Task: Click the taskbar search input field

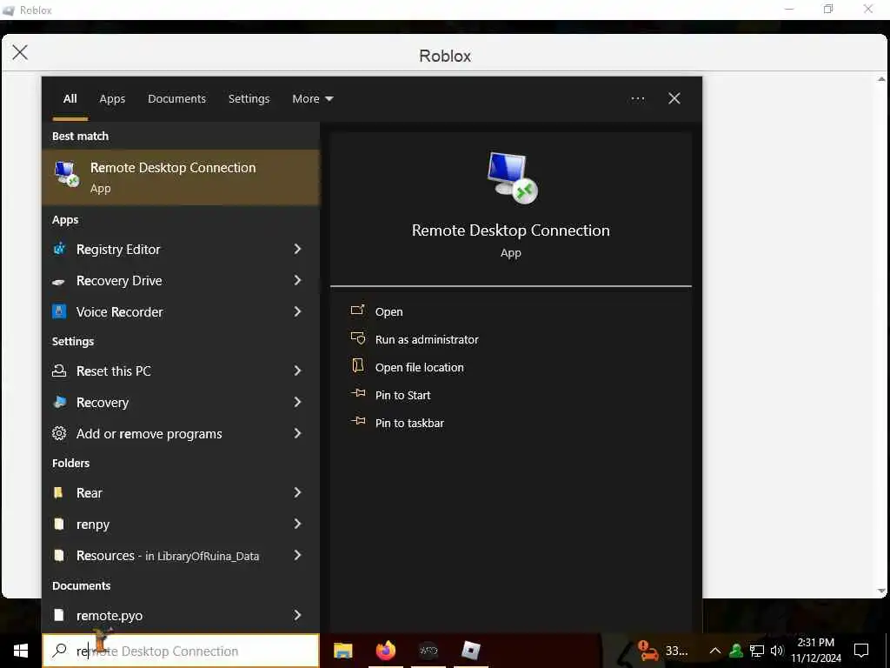Action: click(181, 651)
